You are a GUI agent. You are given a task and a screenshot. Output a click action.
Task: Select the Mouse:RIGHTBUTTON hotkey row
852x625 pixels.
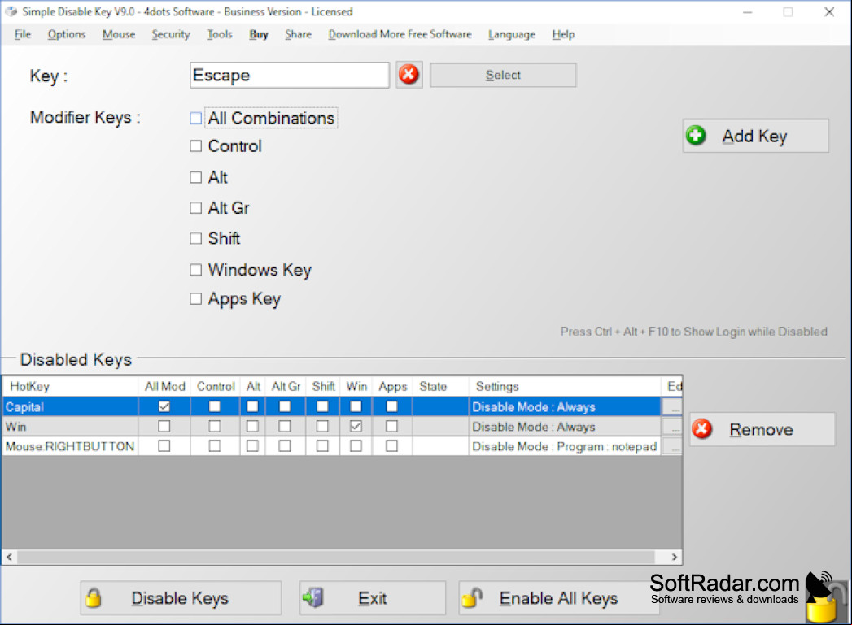coord(343,446)
